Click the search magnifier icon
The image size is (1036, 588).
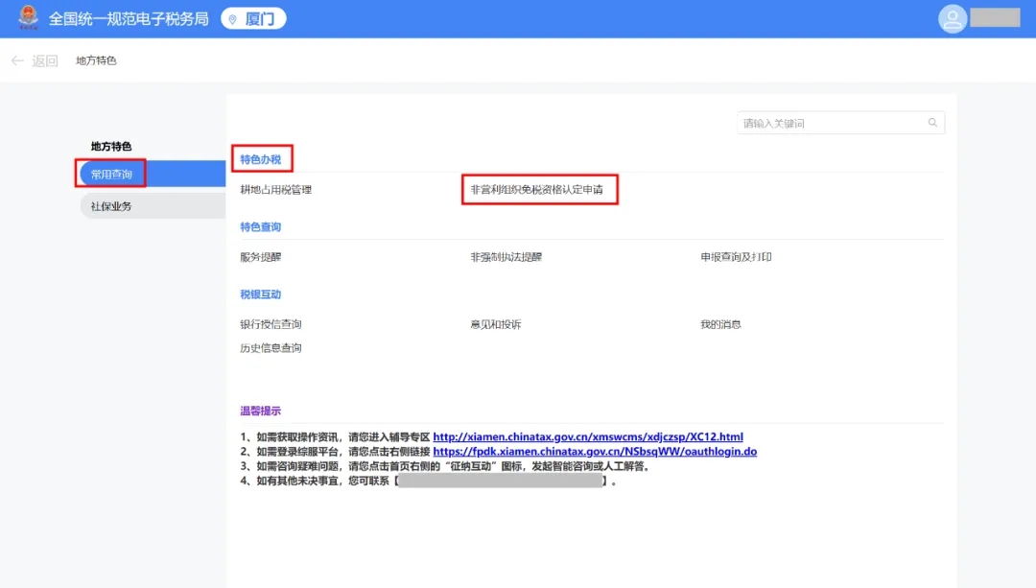tap(932, 122)
